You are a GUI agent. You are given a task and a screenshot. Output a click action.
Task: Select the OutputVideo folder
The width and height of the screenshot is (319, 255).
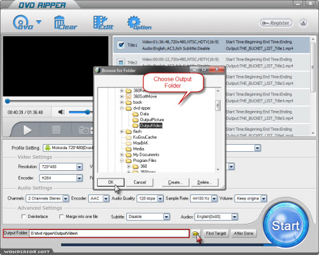(x=151, y=126)
